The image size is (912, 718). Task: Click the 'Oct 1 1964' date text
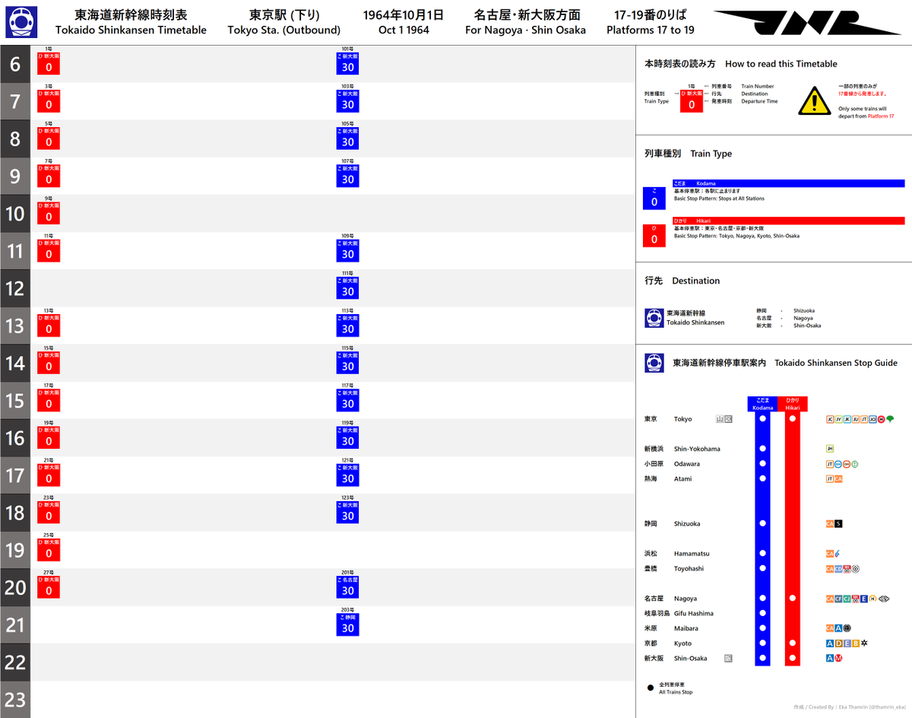coord(404,30)
